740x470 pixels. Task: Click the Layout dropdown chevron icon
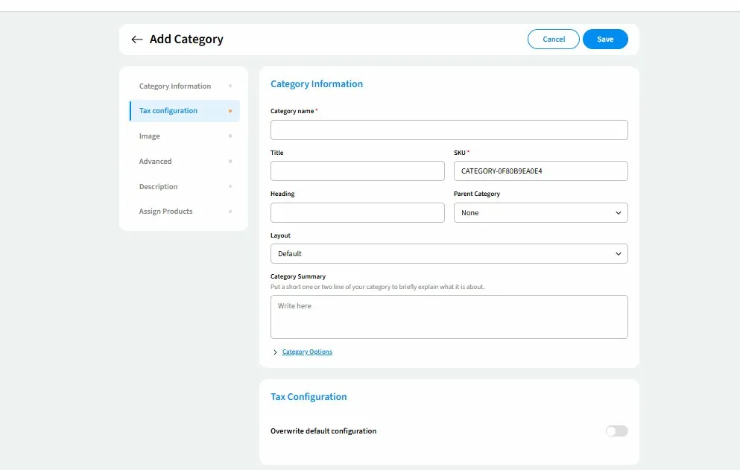pyautogui.click(x=618, y=254)
